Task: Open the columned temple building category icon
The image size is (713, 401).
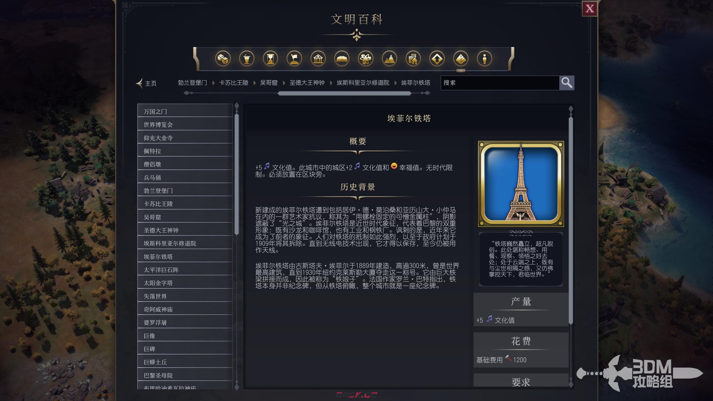Action: pyautogui.click(x=318, y=59)
